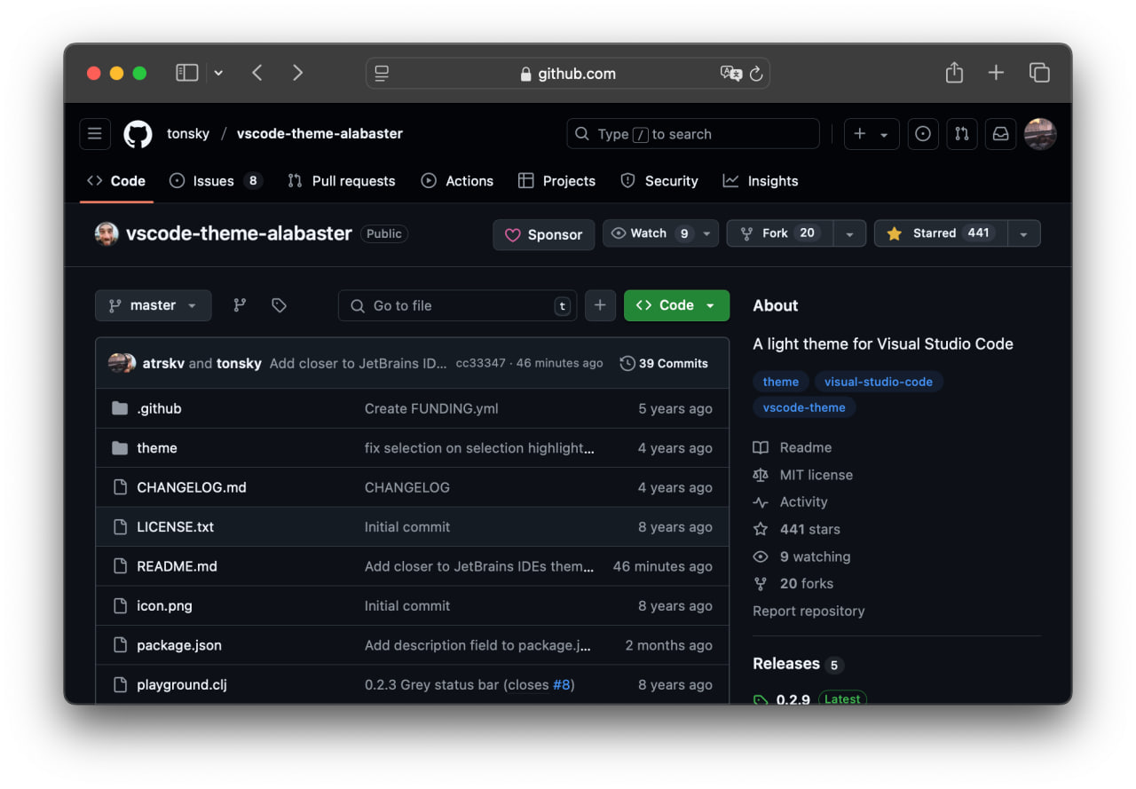Viewport: 1136px width, 789px height.
Task: Open the 39 Commits history link
Action: click(x=664, y=363)
